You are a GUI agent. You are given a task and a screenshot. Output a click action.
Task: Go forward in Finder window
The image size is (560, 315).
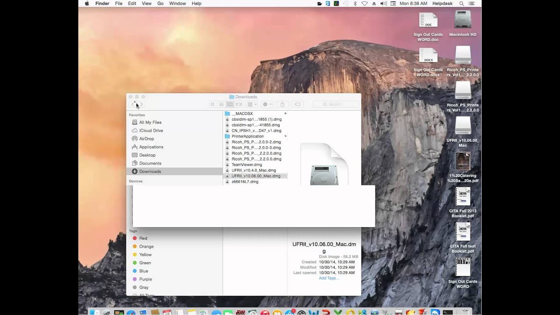pyautogui.click(x=141, y=104)
